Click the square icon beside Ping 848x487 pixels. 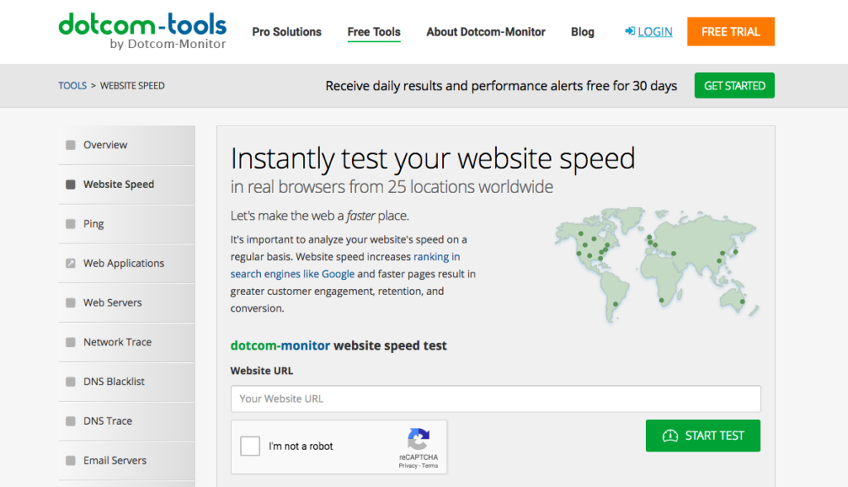70,224
